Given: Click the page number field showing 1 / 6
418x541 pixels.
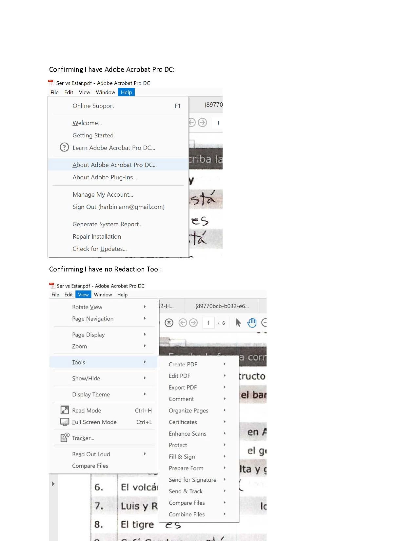Looking at the screenshot, I should click(208, 323).
